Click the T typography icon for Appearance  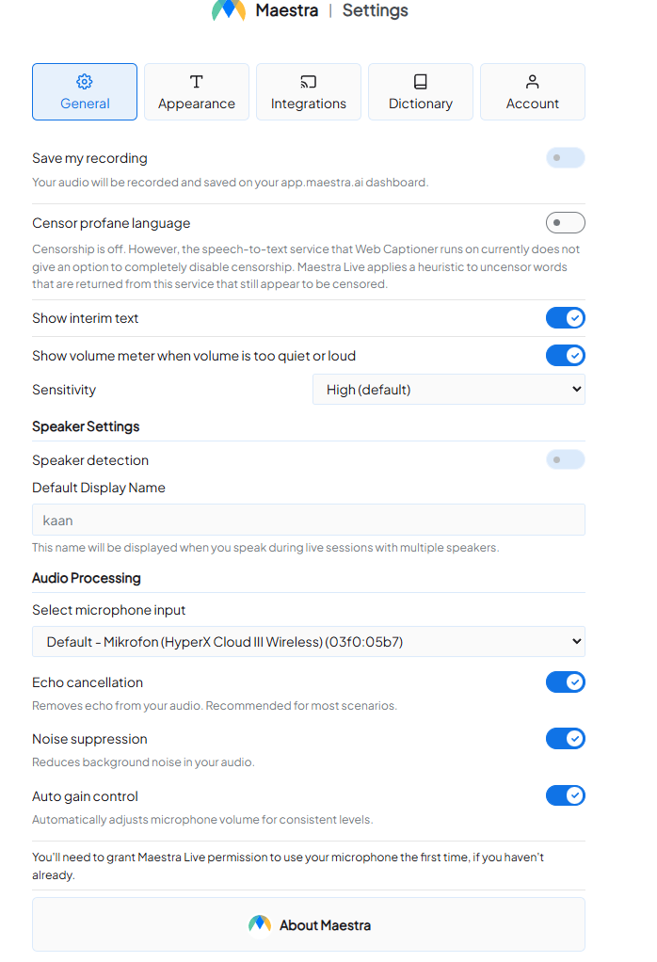click(x=196, y=82)
